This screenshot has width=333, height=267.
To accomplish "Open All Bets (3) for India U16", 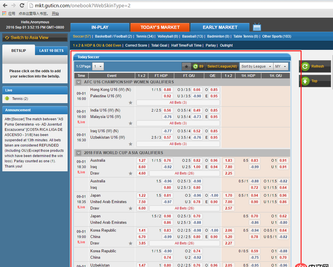I will point(178,123).
